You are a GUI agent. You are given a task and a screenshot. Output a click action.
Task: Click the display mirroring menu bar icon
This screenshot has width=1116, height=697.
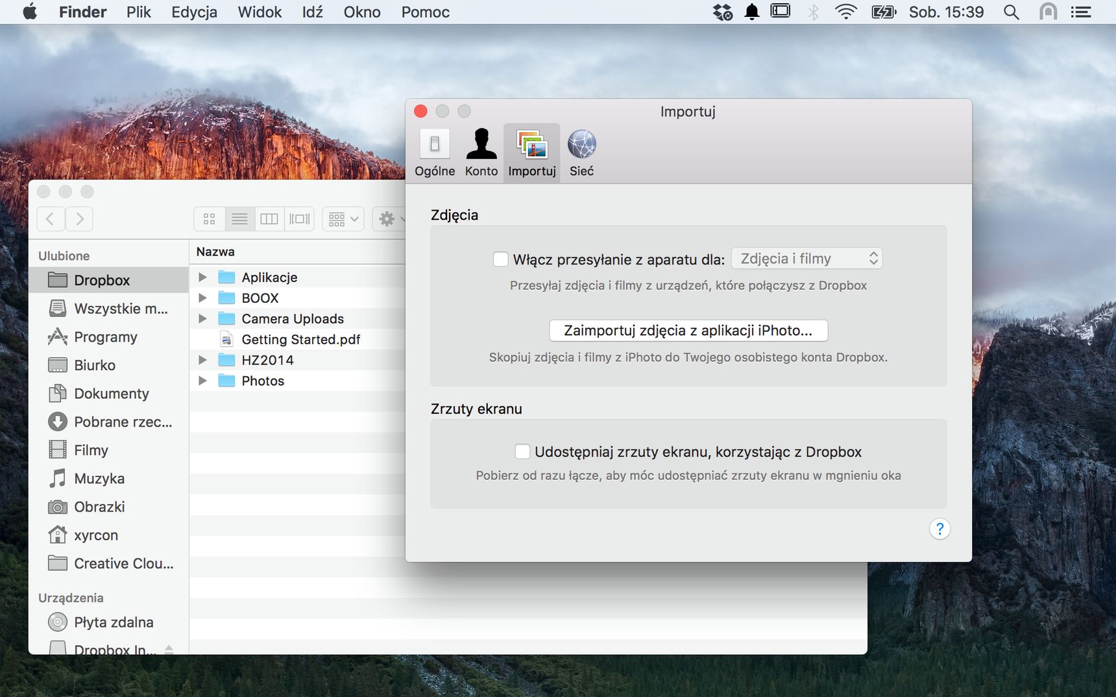pyautogui.click(x=781, y=11)
